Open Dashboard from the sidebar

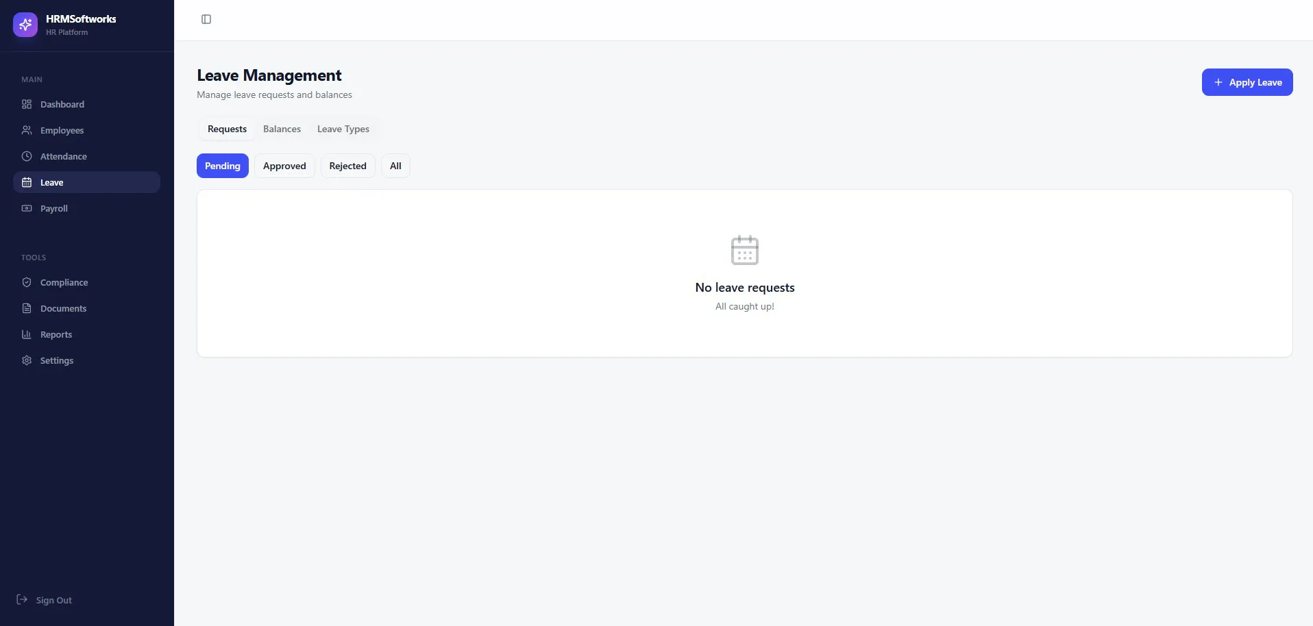coord(86,104)
